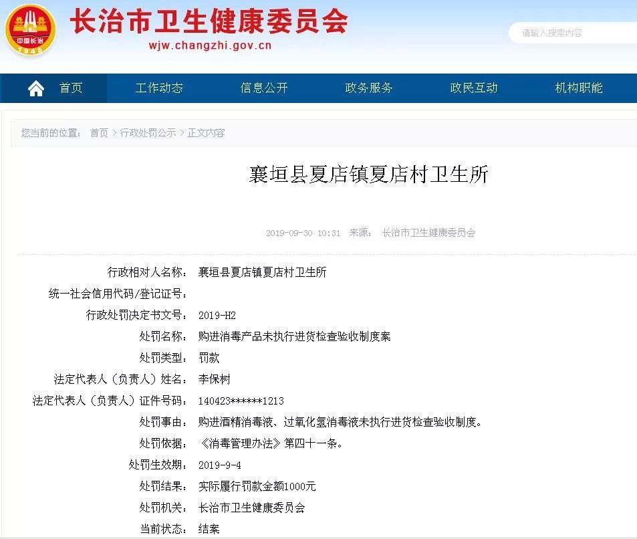Click the 法定代表人（负责人）姓名 label
This screenshot has width=637, height=539.
(x=120, y=380)
